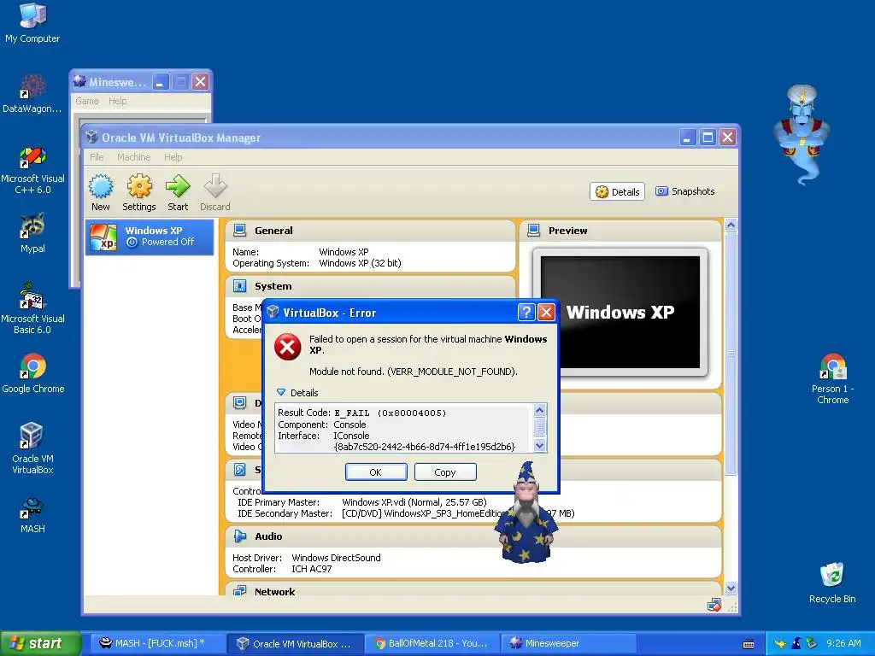Click the Discard toolbar icon
Viewport: 875px width, 656px height.
(x=215, y=186)
